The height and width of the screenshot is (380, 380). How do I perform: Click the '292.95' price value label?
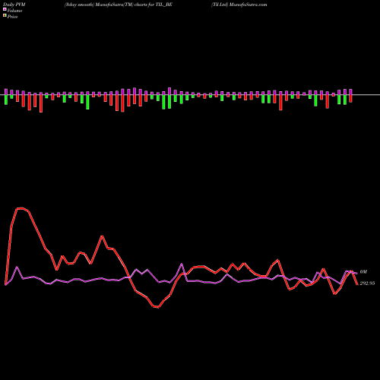367,283
